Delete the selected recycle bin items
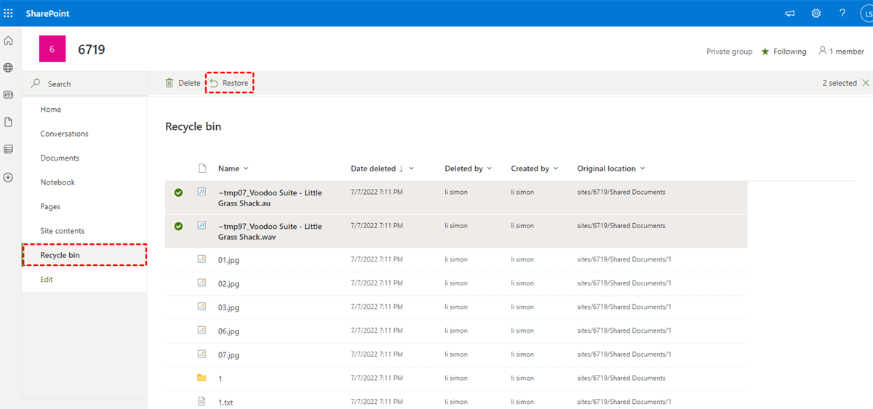 tap(183, 83)
